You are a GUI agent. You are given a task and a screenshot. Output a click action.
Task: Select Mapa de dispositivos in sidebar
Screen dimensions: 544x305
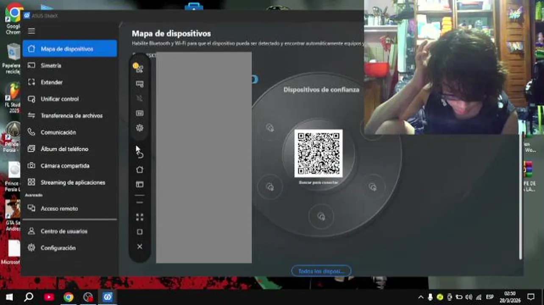pyautogui.click(x=70, y=49)
